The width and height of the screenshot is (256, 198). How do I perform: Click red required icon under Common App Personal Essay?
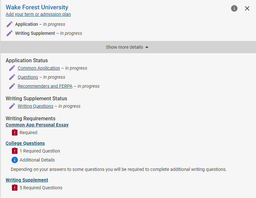(x=15, y=133)
